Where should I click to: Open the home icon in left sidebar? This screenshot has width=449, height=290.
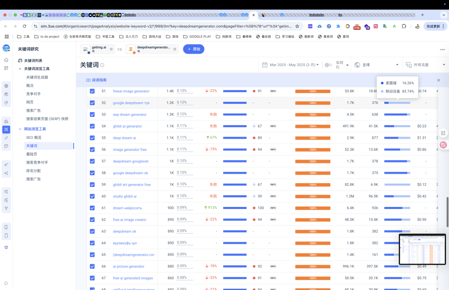click(6, 60)
